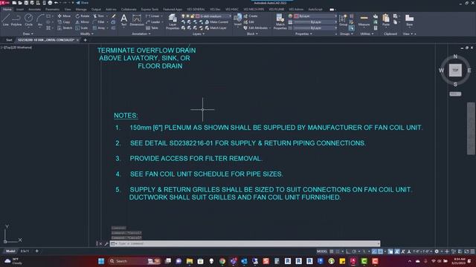476x267 pixels.
Task: Choose the Linear dimension tool
Action: 152,16
